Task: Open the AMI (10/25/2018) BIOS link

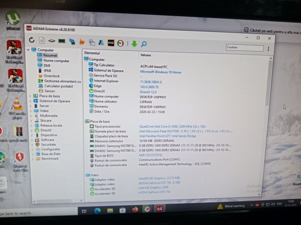Action: coord(150,155)
